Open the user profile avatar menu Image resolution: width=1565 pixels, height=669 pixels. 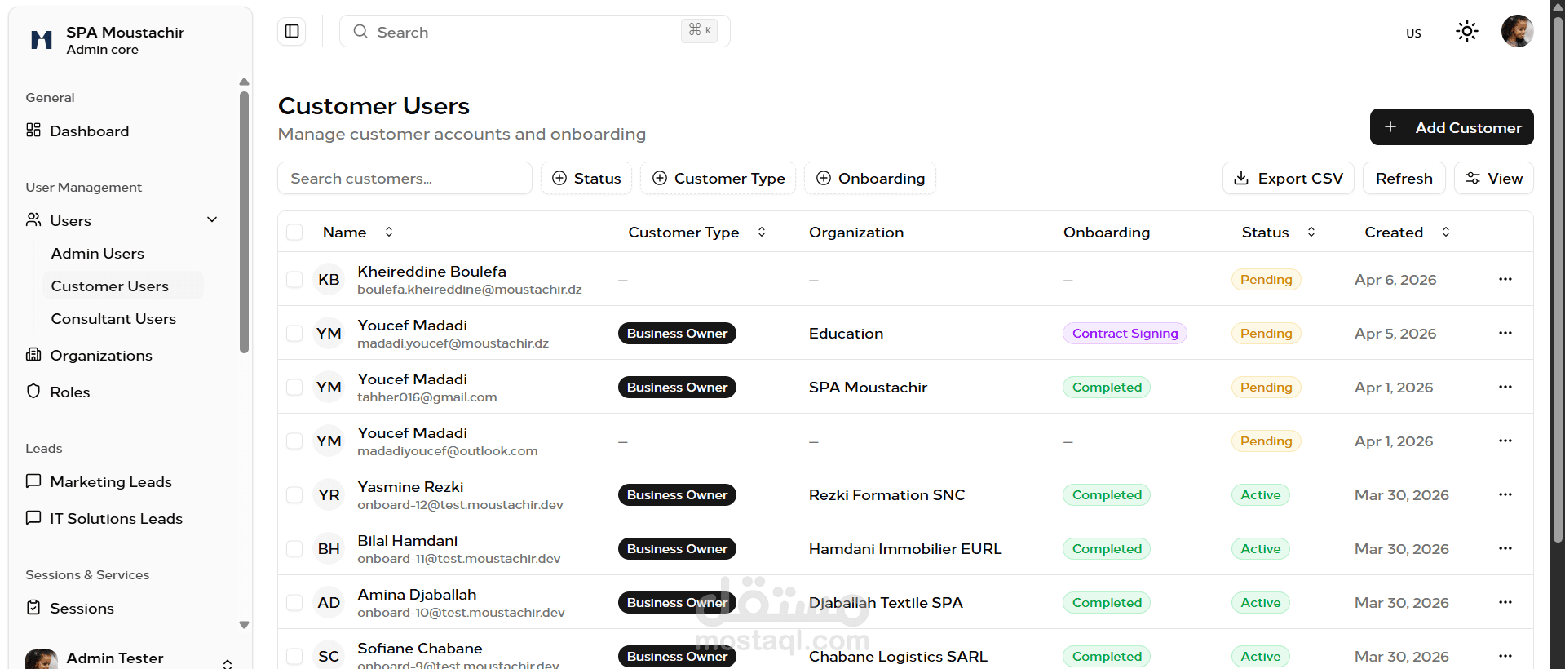[1516, 32]
